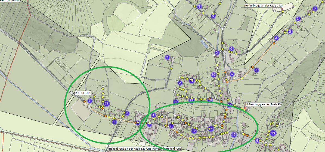The image size is (325, 152).
Task: Click the cluster marker numbered 9
Action: click(x=176, y=102)
